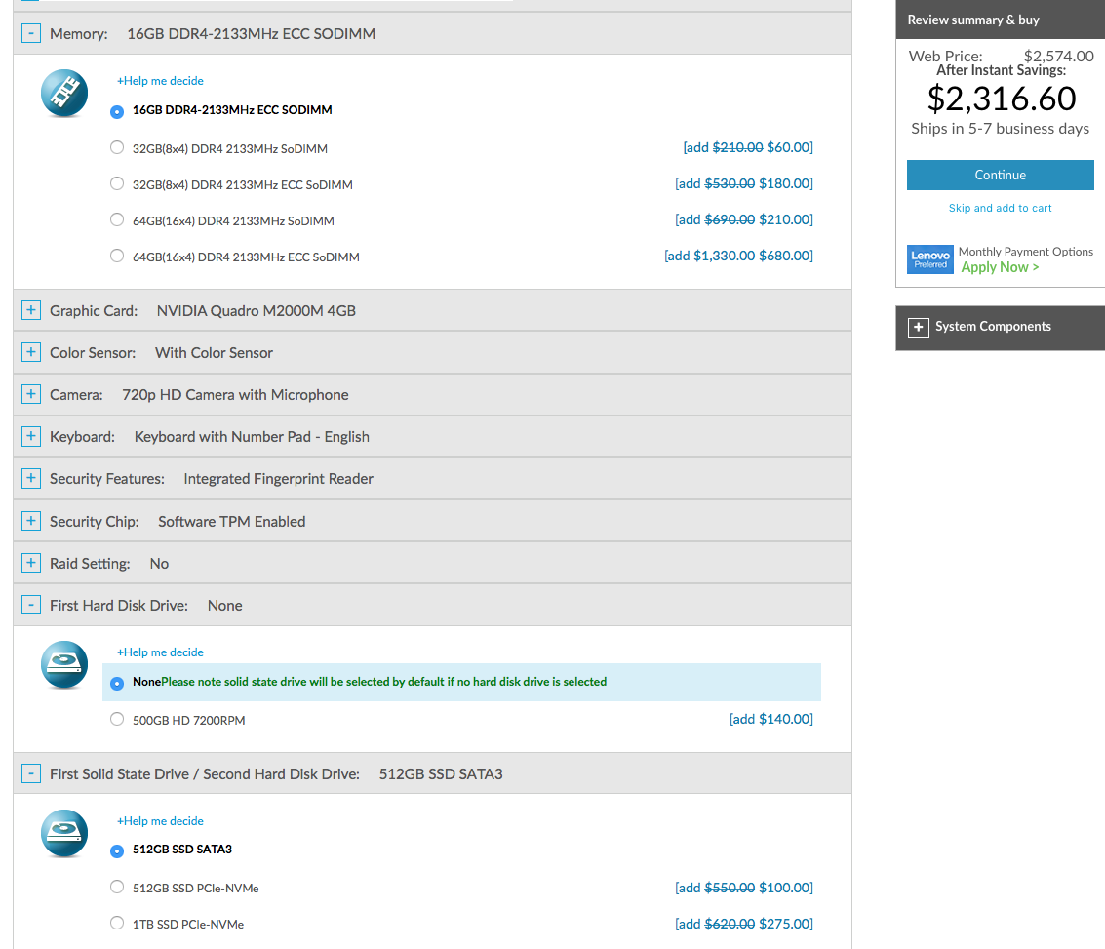This screenshot has width=1105, height=949.
Task: Click the add $60.00 price for 32GB SoDIMM
Action: [748, 147]
